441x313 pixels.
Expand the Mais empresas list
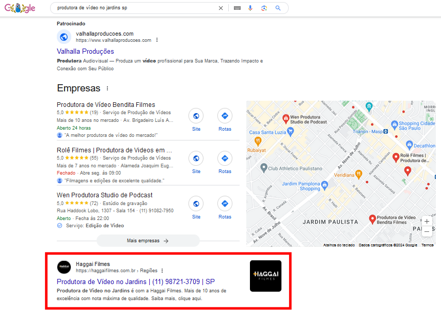[148, 241]
